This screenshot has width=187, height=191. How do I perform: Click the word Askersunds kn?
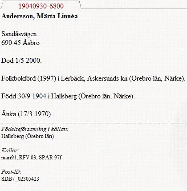tap(107, 78)
